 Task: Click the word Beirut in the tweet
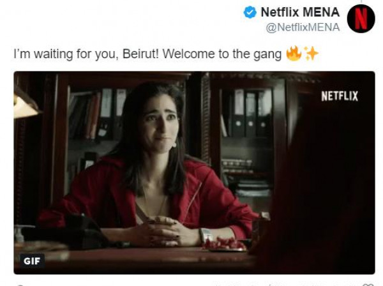tap(140, 54)
